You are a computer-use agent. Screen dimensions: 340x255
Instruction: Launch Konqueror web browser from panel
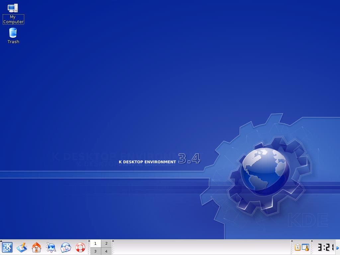[51, 247]
